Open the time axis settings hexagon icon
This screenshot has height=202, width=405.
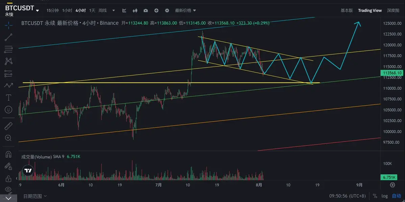(393, 185)
